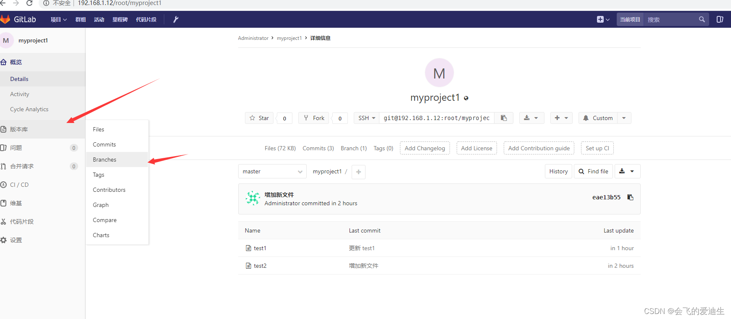
Task: Select Graph in repository flyout menu
Action: click(x=117, y=205)
